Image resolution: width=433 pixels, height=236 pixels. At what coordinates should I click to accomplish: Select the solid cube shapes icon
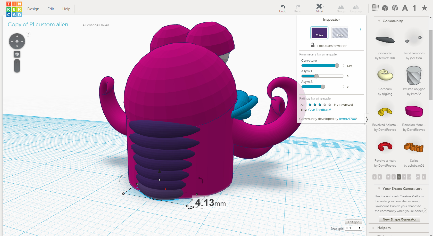click(x=385, y=8)
